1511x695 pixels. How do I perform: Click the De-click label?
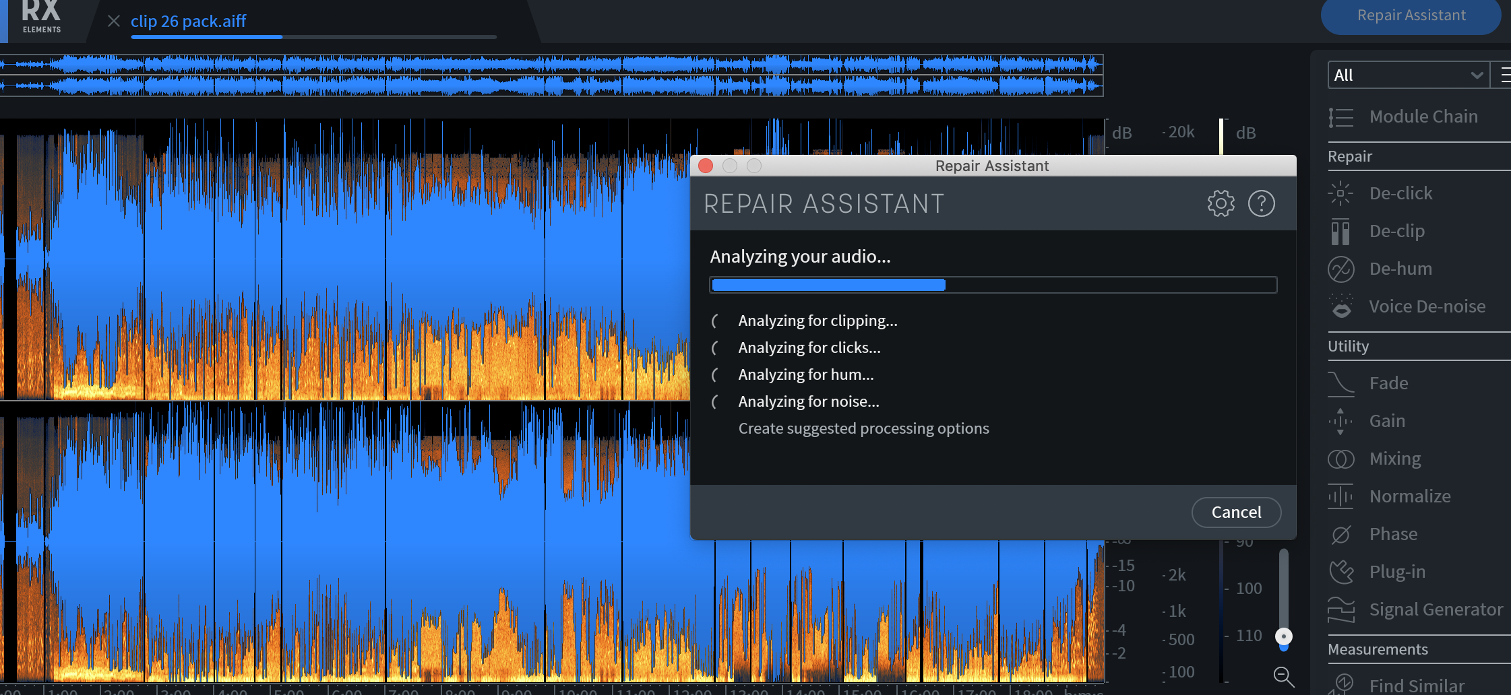pyautogui.click(x=1400, y=193)
